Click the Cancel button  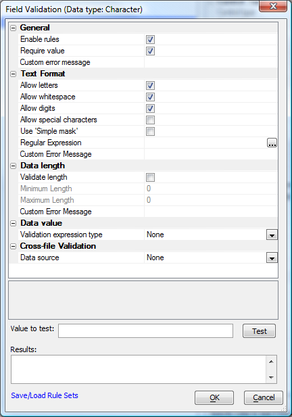tap(264, 397)
